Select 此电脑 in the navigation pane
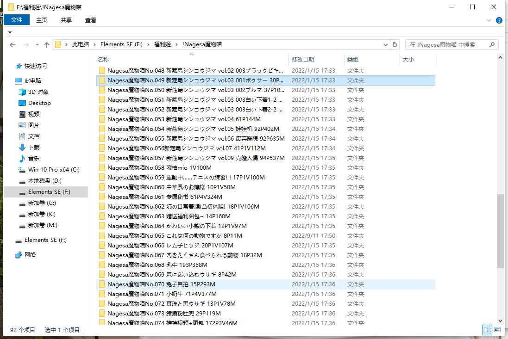This screenshot has width=508, height=339. coord(28,80)
